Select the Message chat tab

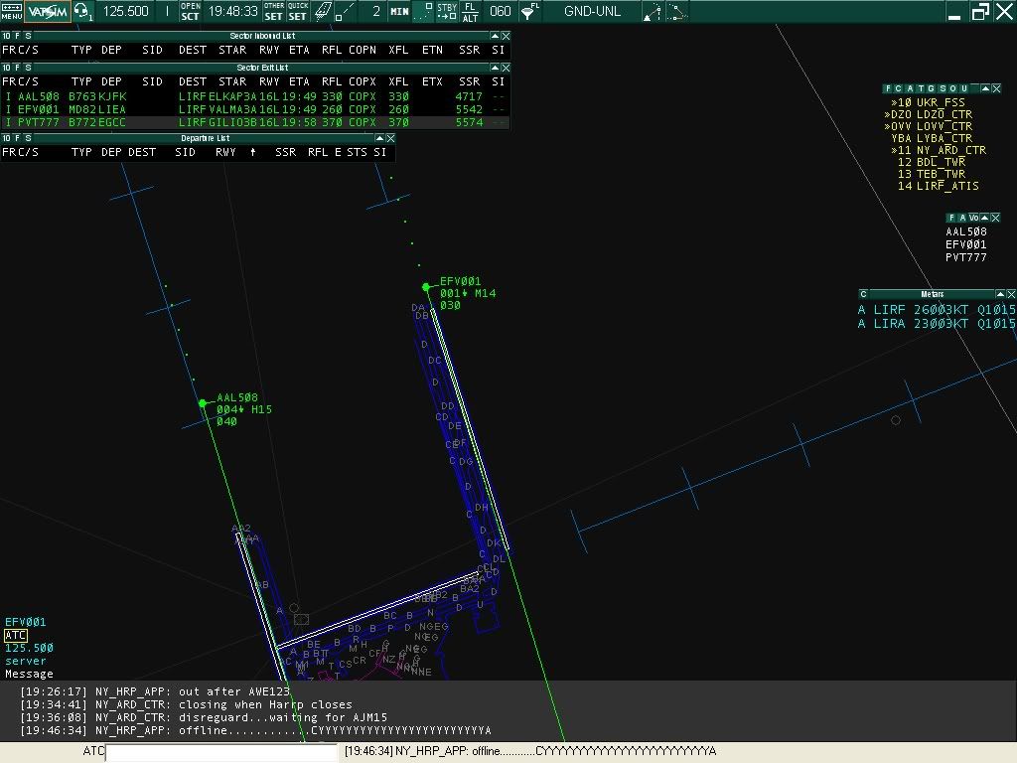coord(29,674)
